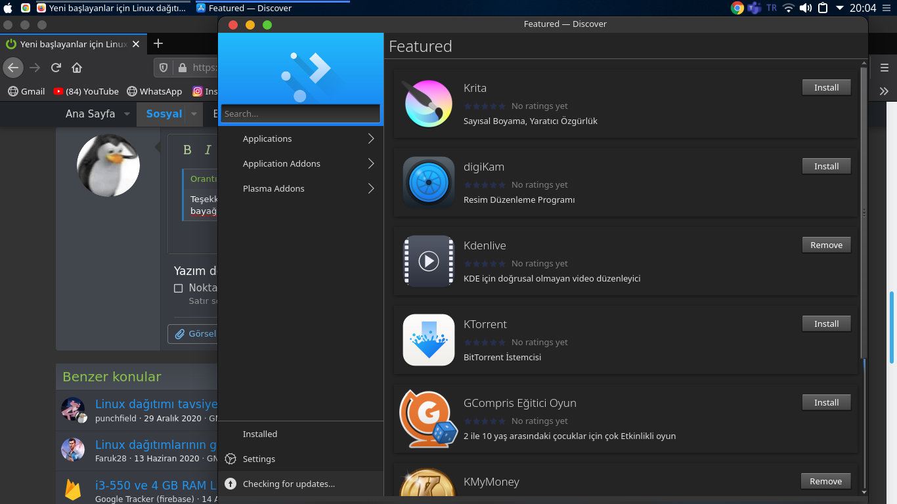Install digiKam
This screenshot has height=504, width=897.
point(826,166)
